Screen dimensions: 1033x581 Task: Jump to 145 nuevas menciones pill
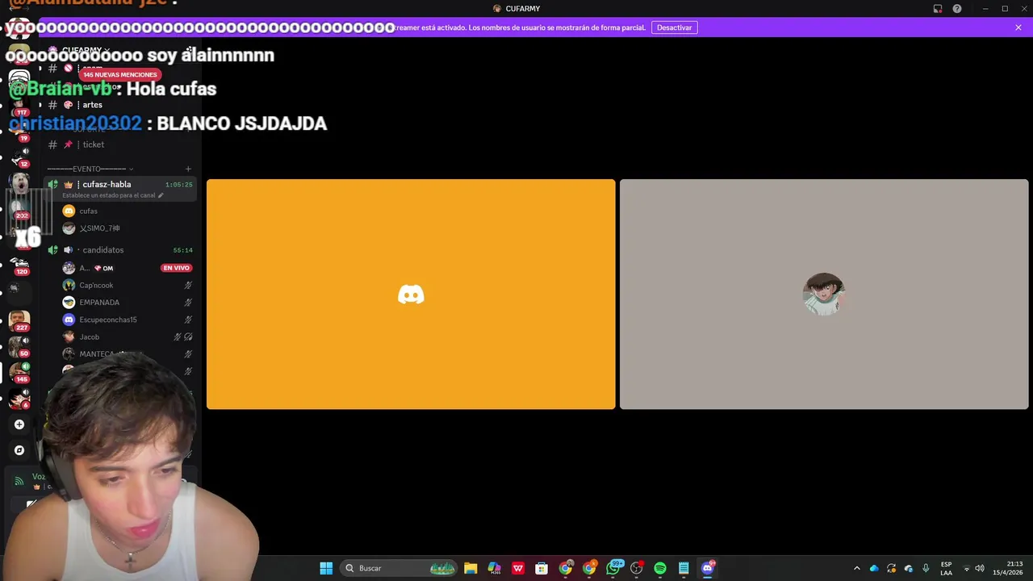point(119,74)
